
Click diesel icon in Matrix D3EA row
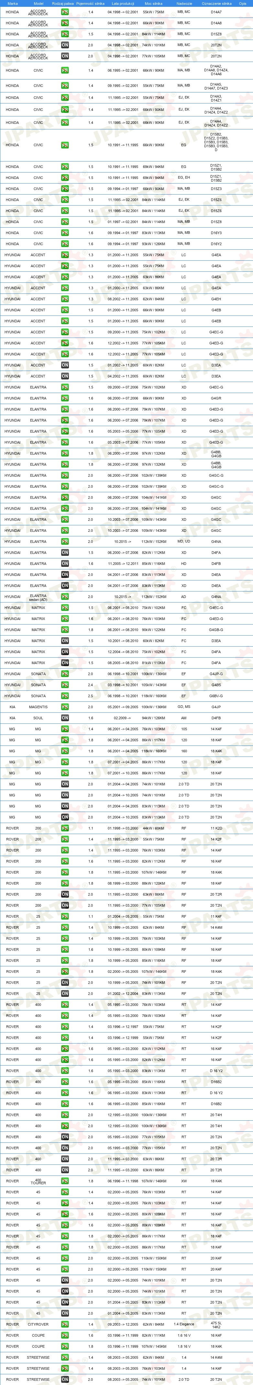pos(65,641)
